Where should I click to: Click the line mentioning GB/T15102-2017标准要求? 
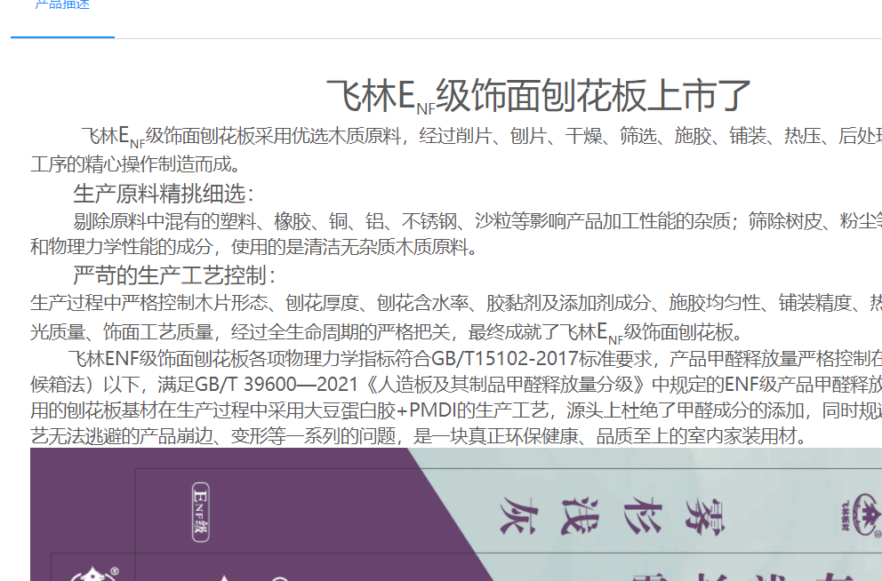click(x=475, y=359)
